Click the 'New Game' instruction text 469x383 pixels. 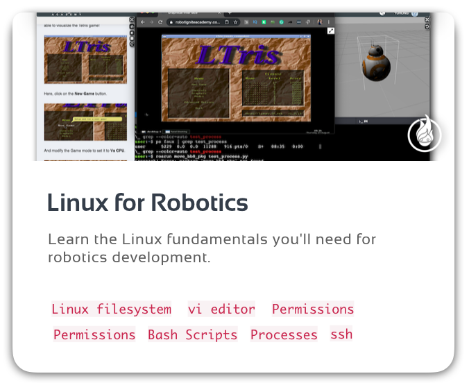[x=76, y=94]
